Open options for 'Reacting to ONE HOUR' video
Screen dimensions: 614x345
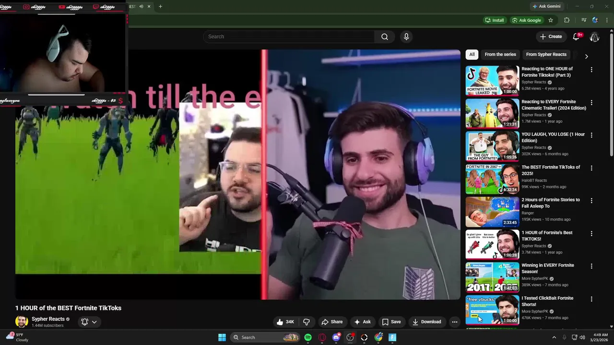[591, 69]
